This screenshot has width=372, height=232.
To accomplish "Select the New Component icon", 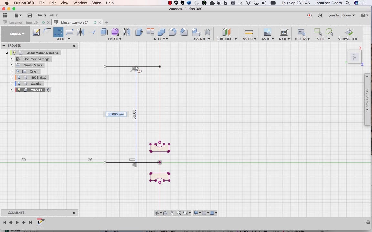I will tap(196, 32).
